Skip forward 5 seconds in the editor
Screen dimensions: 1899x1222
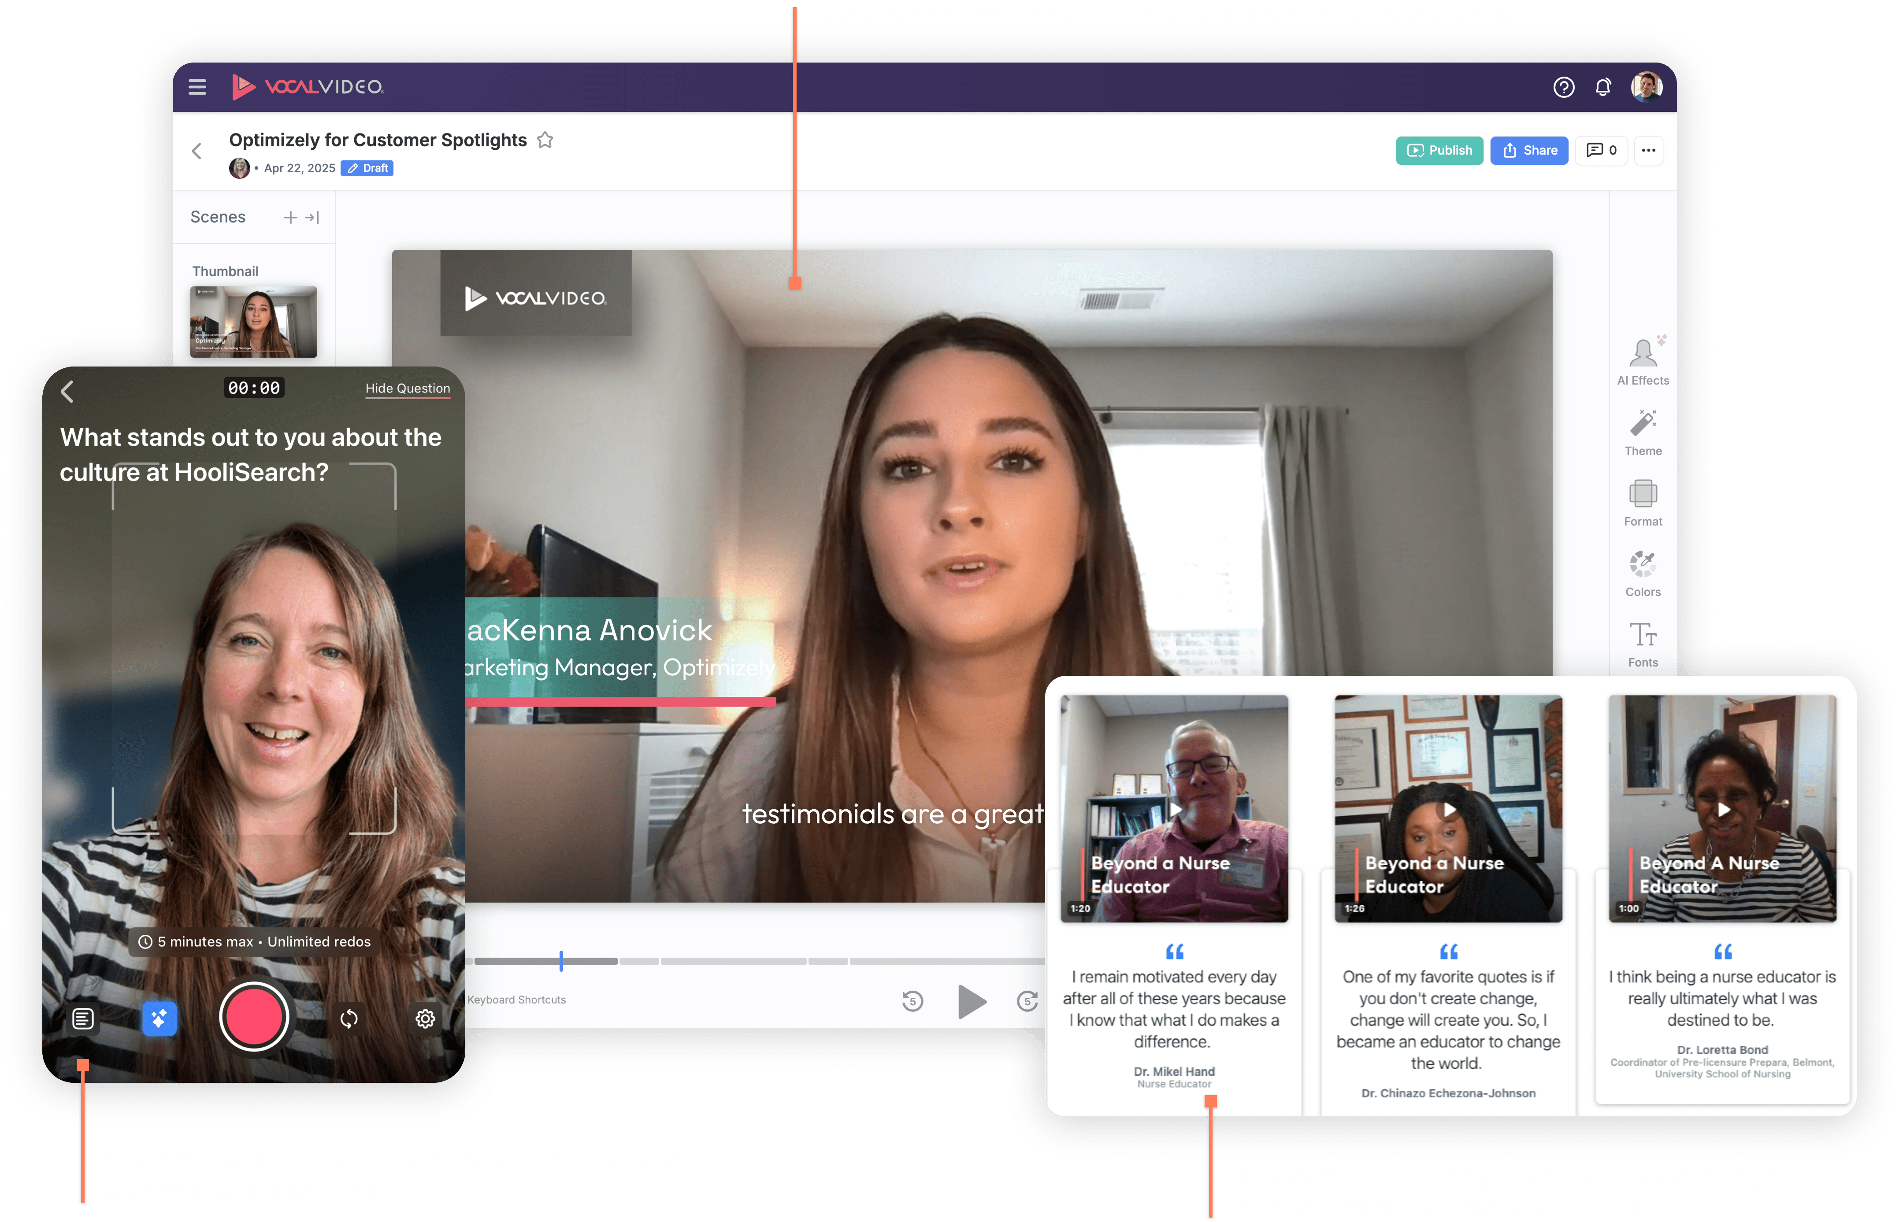(x=1028, y=1001)
